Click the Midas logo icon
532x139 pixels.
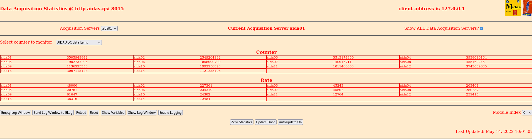513,8
